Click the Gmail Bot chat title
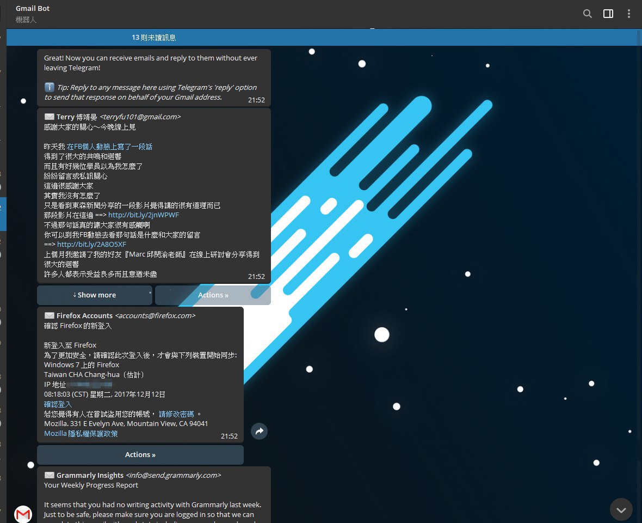The height and width of the screenshot is (523, 642). [x=33, y=9]
